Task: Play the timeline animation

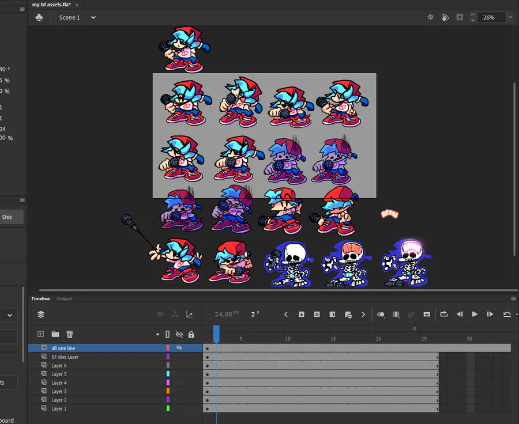Action: click(x=475, y=314)
